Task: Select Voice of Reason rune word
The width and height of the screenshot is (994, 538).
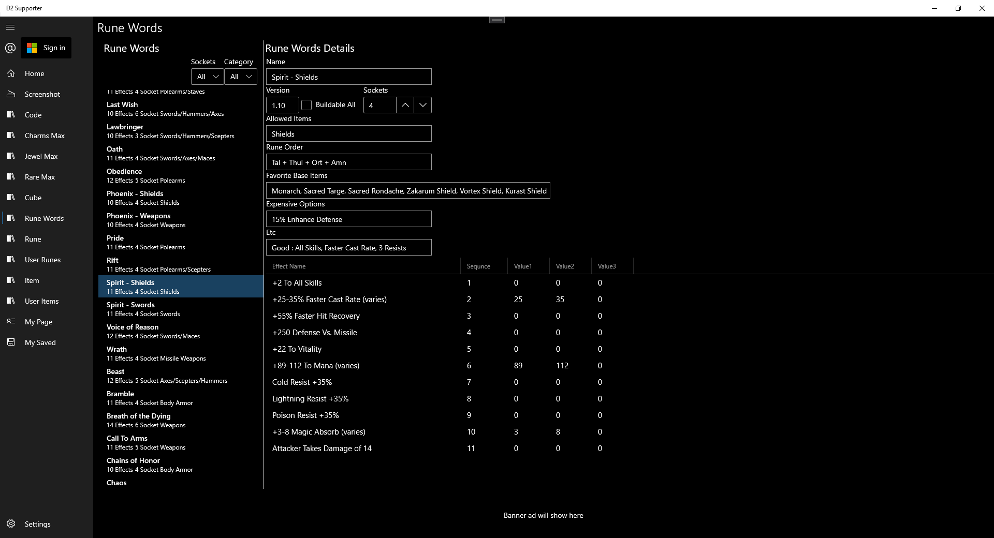Action: click(181, 331)
